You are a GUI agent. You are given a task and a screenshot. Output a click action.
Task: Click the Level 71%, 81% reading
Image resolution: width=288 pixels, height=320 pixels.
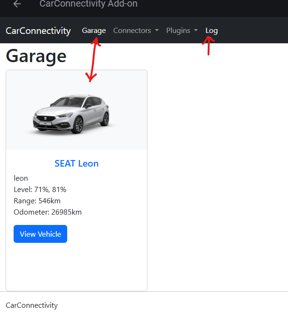coord(40,190)
